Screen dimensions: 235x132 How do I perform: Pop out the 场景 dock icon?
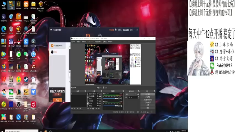click(x=85, y=91)
